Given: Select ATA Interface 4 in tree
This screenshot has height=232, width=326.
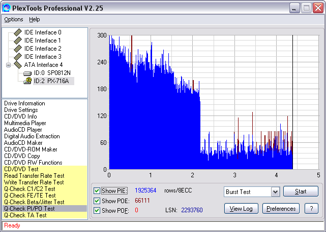Looking at the screenshot, I should click(x=43, y=65).
